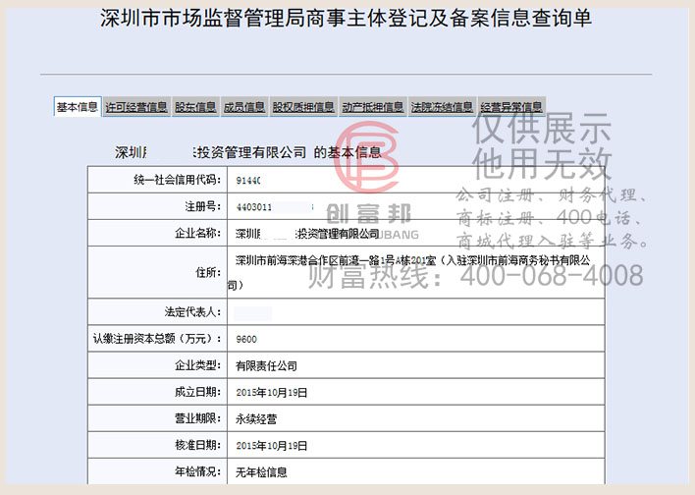Screen dimensions: 695x495
Task: Click the 成立日期 label
Action: 197,392
